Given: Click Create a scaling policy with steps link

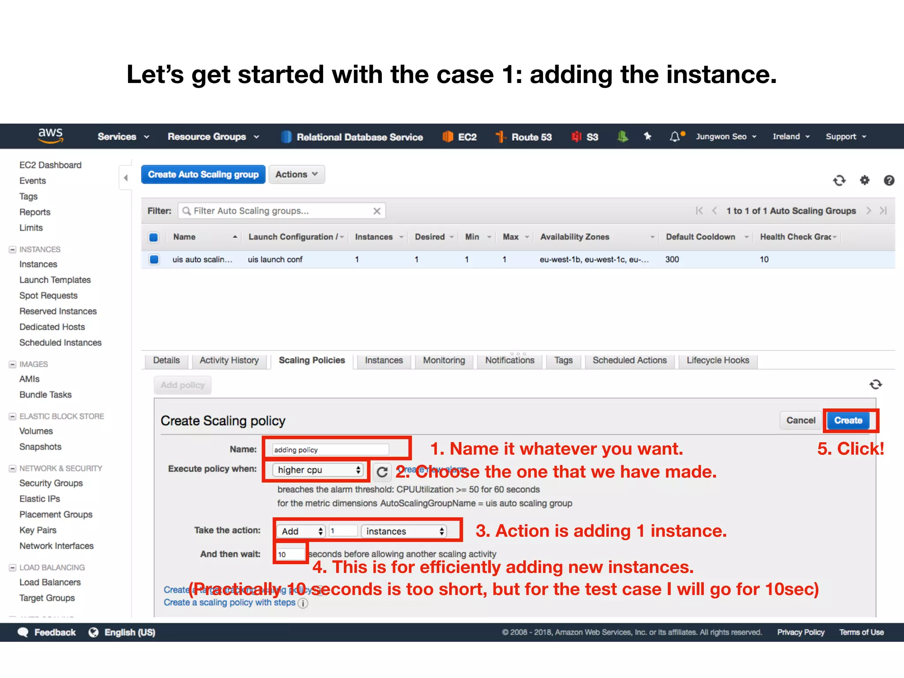Looking at the screenshot, I should point(230,603).
